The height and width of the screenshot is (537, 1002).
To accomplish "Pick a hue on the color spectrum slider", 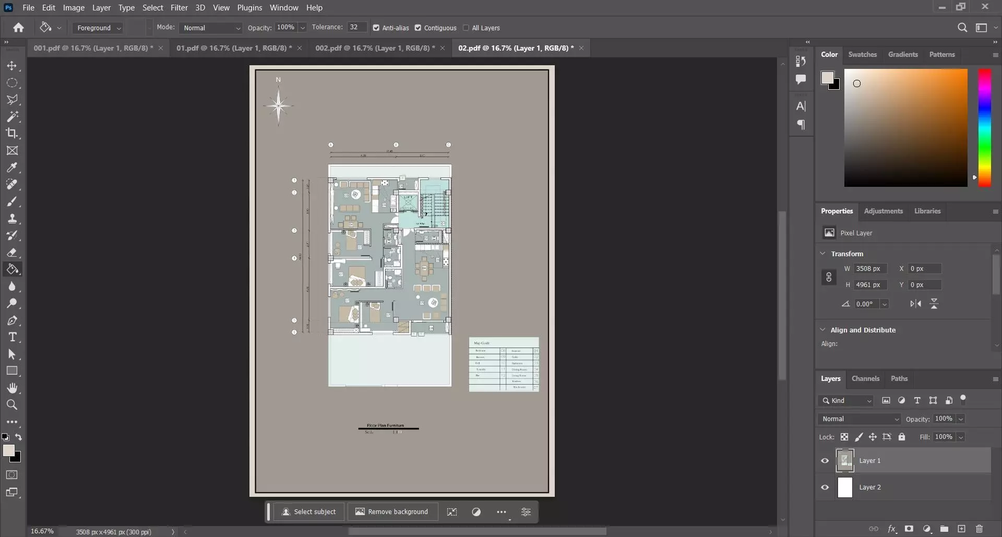I will click(985, 127).
